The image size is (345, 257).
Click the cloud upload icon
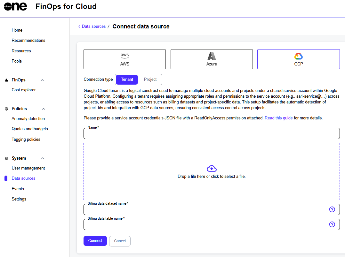[x=212, y=169]
